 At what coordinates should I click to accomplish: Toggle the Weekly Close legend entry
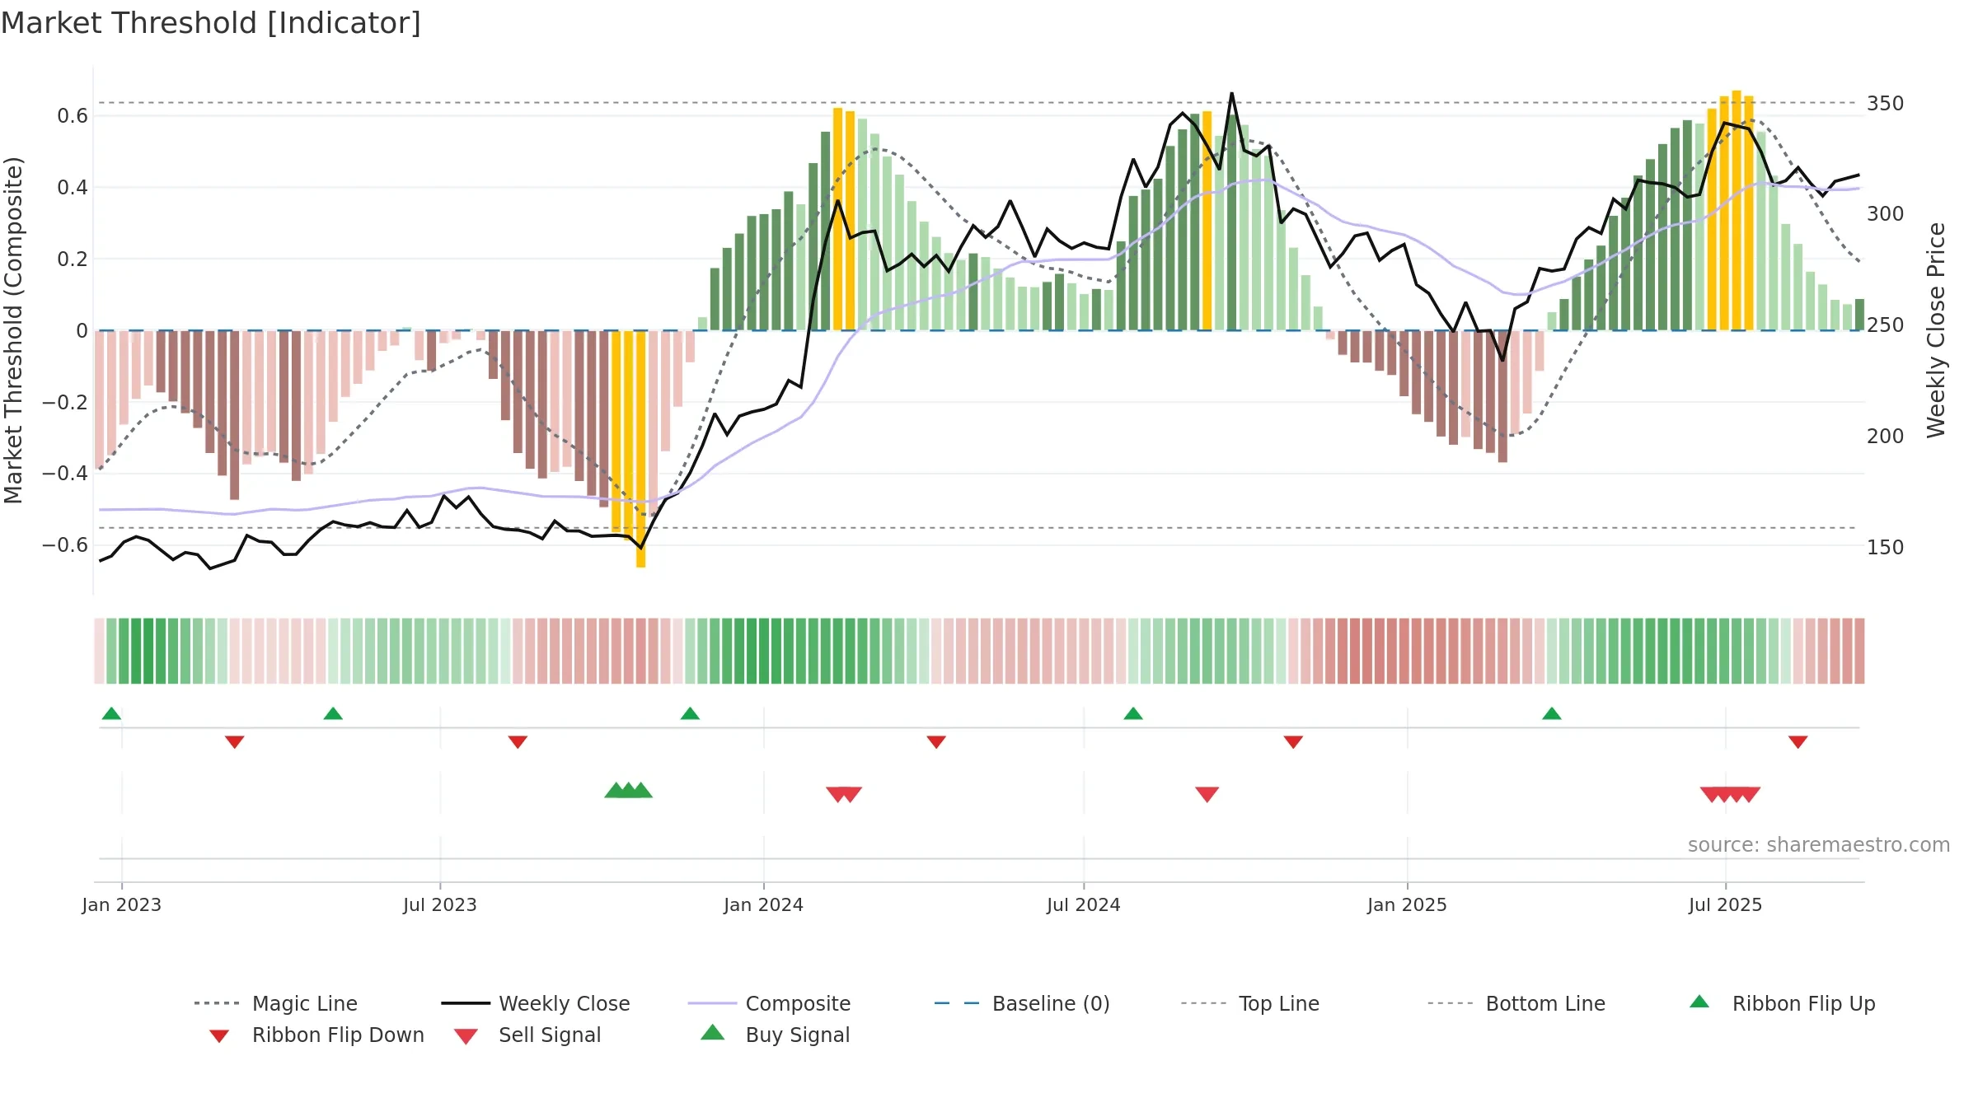click(536, 1003)
